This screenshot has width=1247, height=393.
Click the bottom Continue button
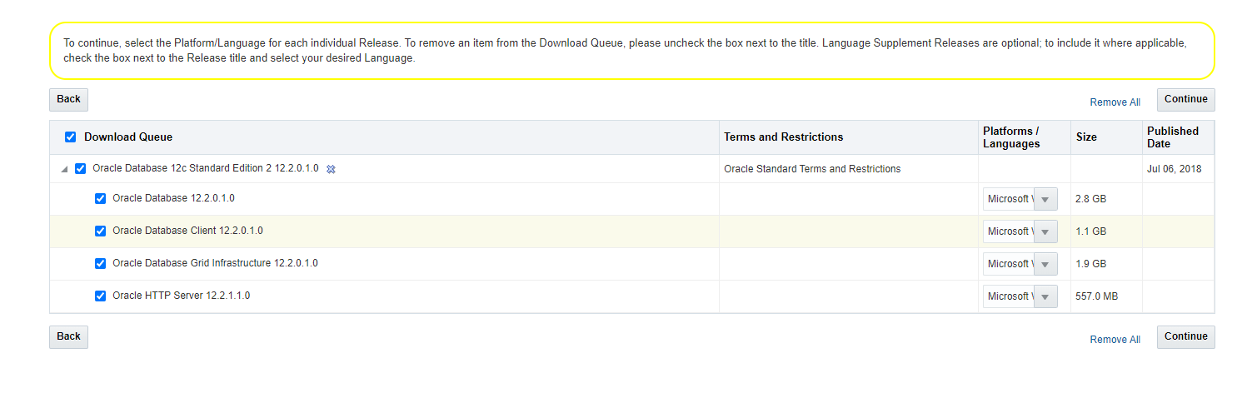point(1185,336)
